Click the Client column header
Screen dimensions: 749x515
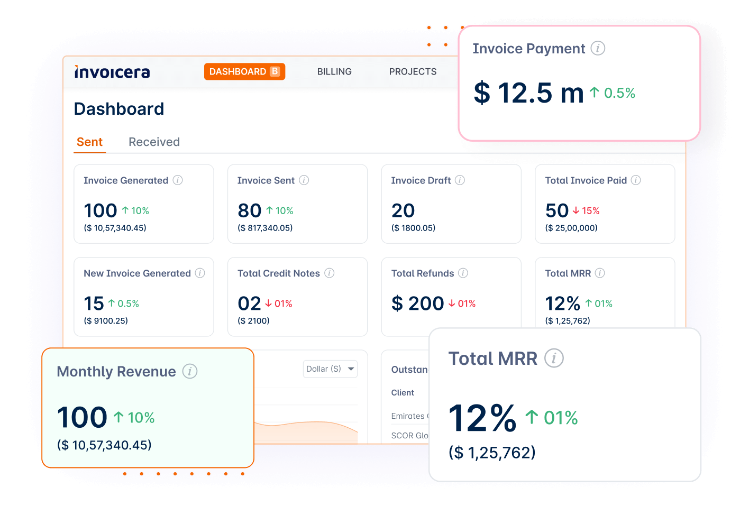403,392
